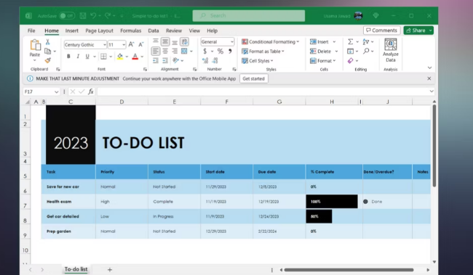Click the Wrap Text icon
Image resolution: width=473 pixels, height=275 pixels.
[x=184, y=41]
